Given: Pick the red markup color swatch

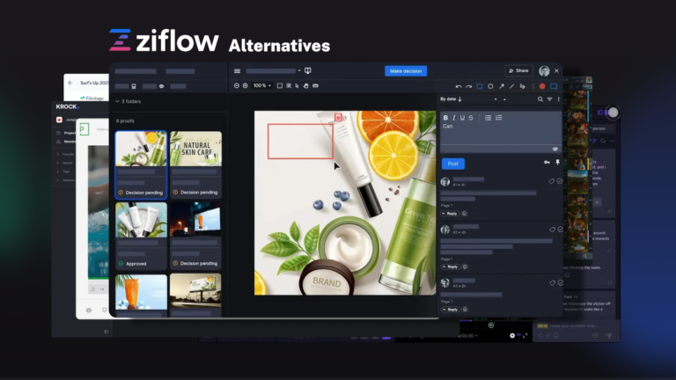Looking at the screenshot, I should click(542, 86).
